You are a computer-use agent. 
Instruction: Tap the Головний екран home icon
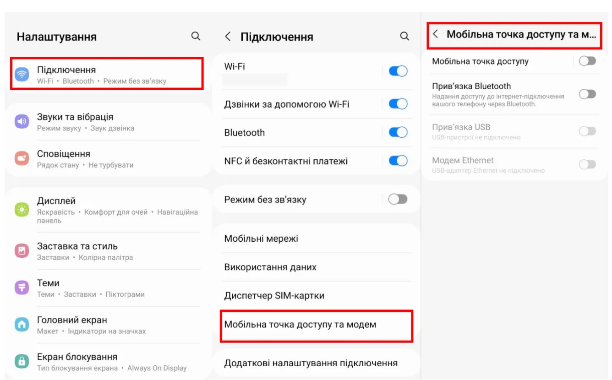tap(22, 325)
